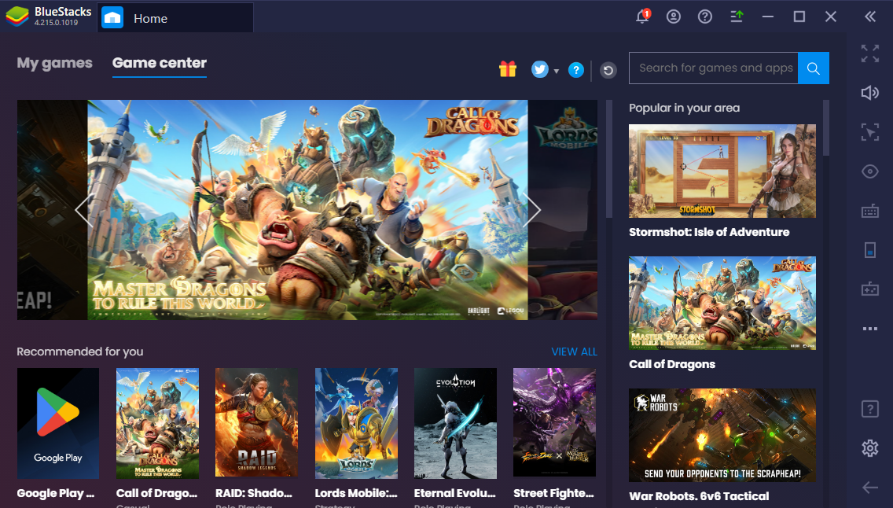Open RAID: Shadow Legends tile
This screenshot has width=893, height=508.
coord(256,423)
